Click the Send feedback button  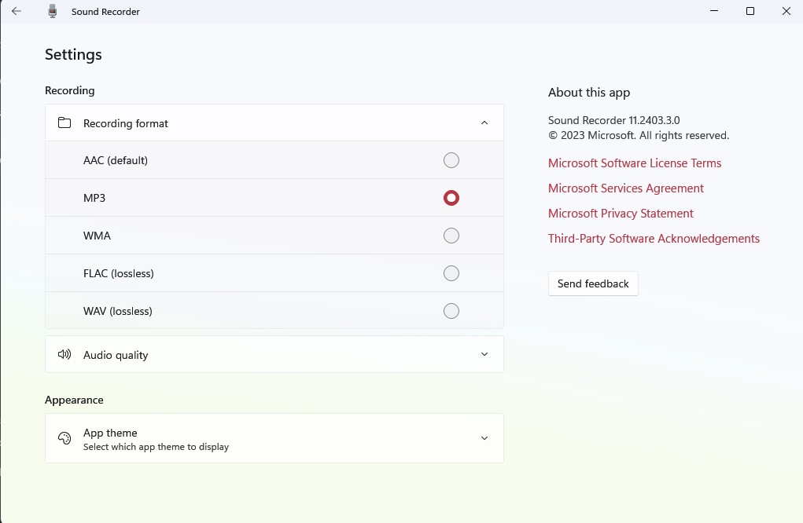[x=593, y=283]
